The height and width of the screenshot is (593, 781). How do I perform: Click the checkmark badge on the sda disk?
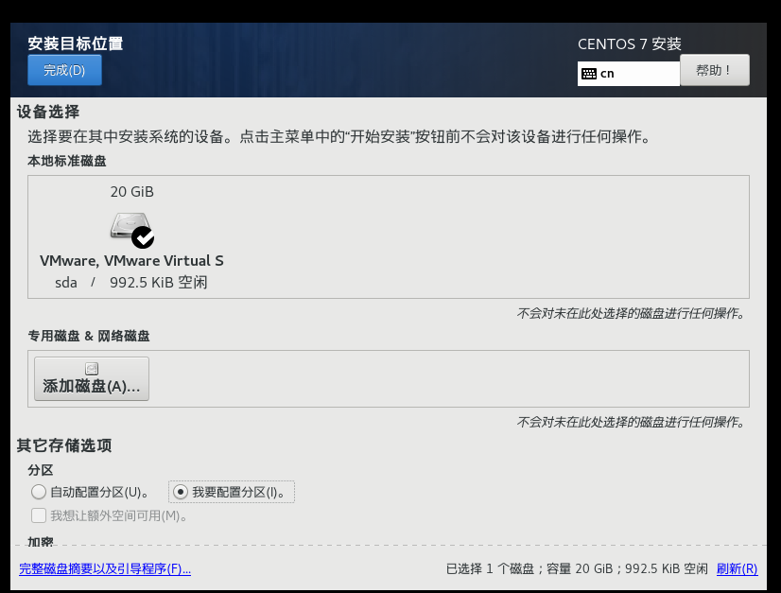pyautogui.click(x=143, y=237)
